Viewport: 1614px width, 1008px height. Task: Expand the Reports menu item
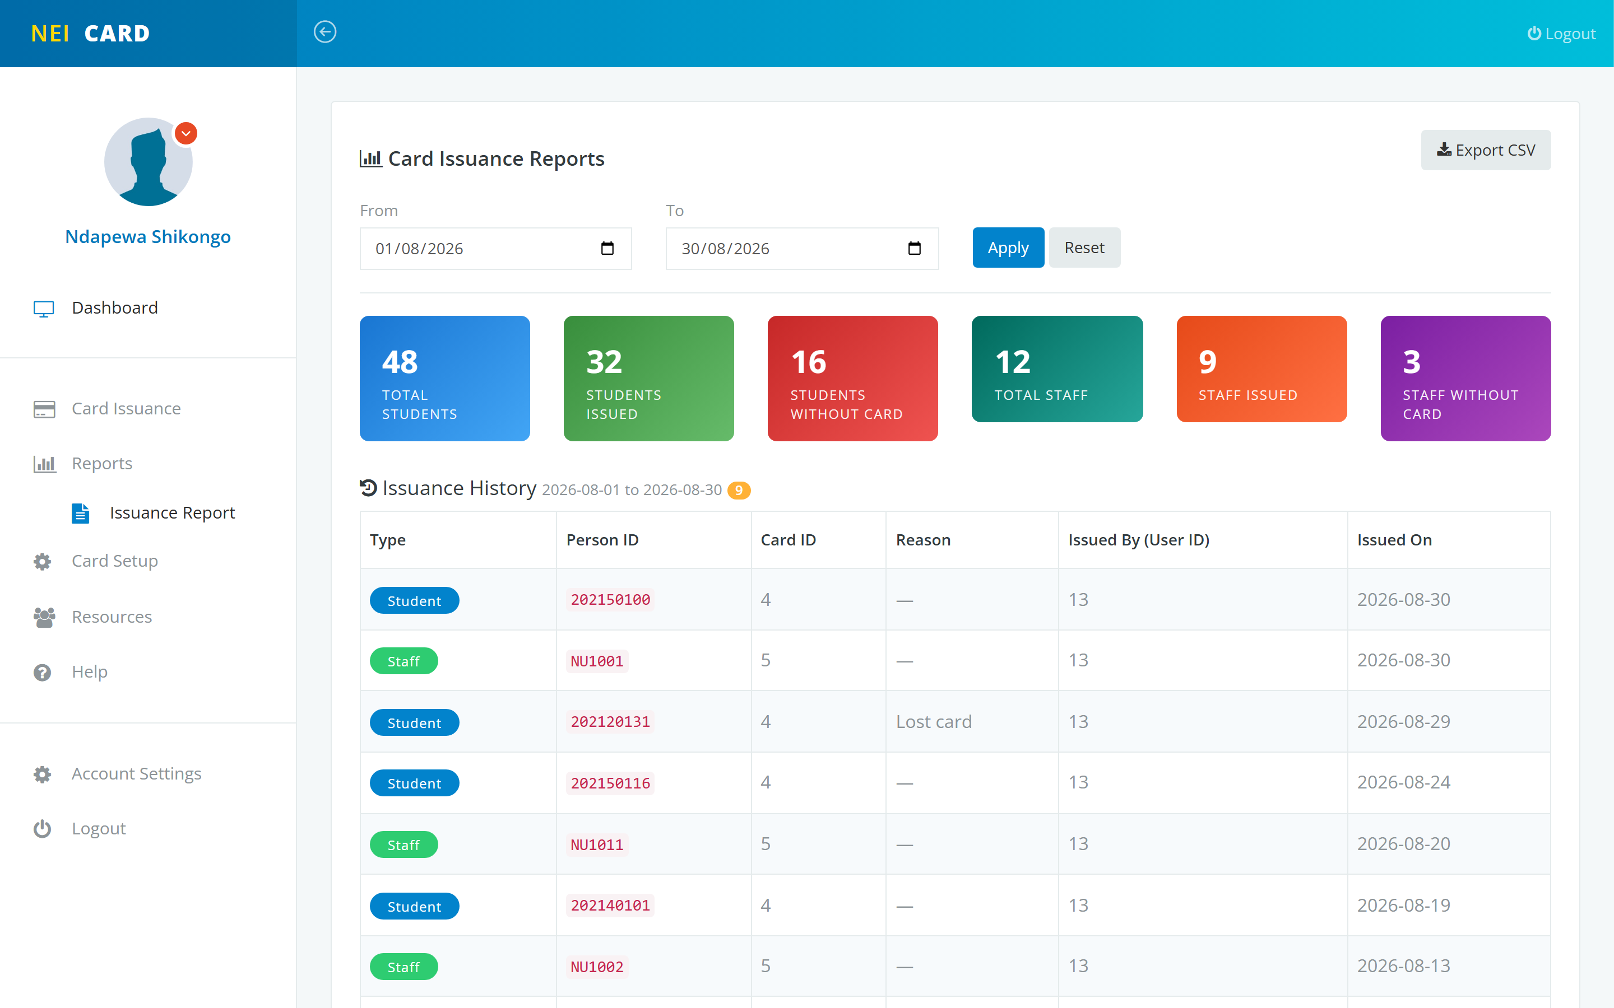(101, 463)
